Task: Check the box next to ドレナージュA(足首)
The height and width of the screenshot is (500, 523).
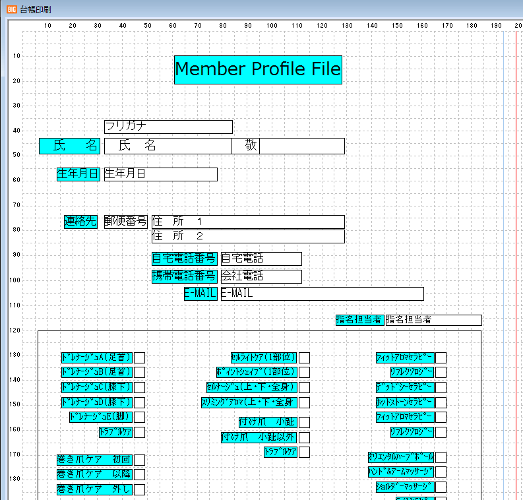Action: point(140,358)
